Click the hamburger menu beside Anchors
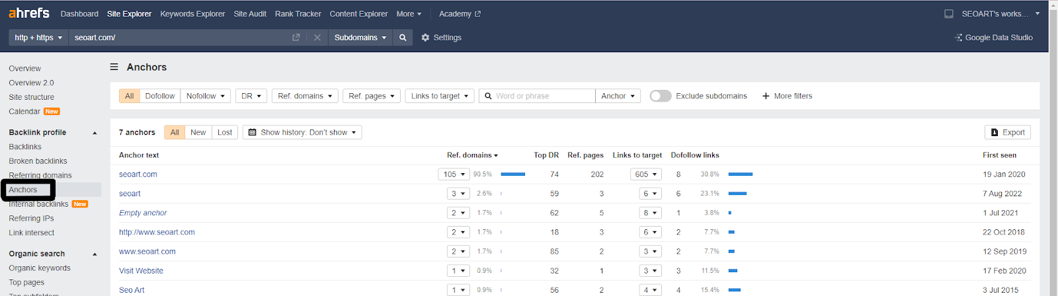The height and width of the screenshot is (296, 1058). click(x=114, y=67)
